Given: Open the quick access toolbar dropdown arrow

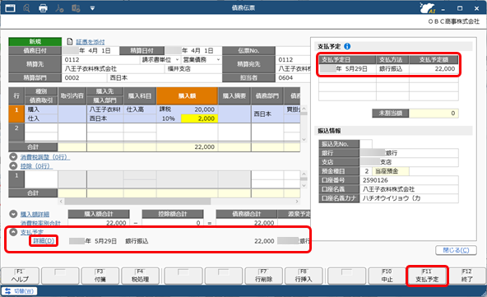Looking at the screenshot, I should (x=92, y=8).
